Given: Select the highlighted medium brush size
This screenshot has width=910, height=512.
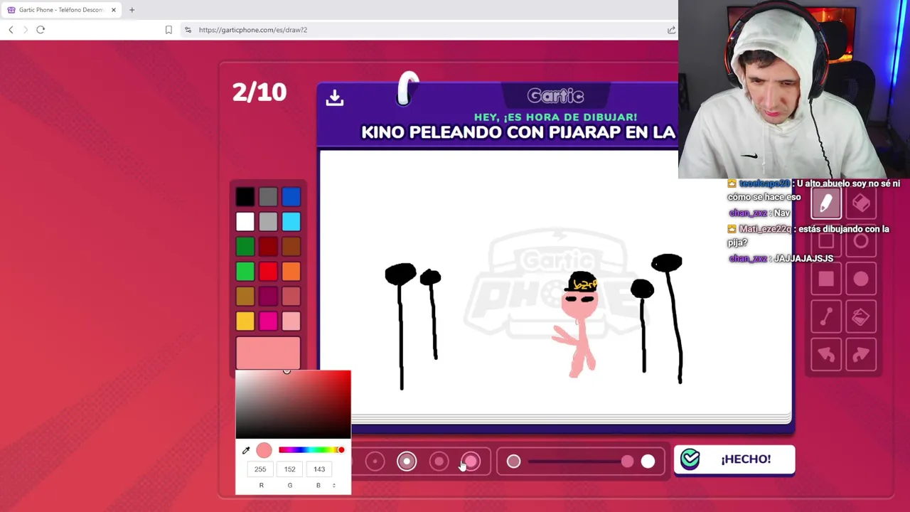Looking at the screenshot, I should tap(407, 462).
